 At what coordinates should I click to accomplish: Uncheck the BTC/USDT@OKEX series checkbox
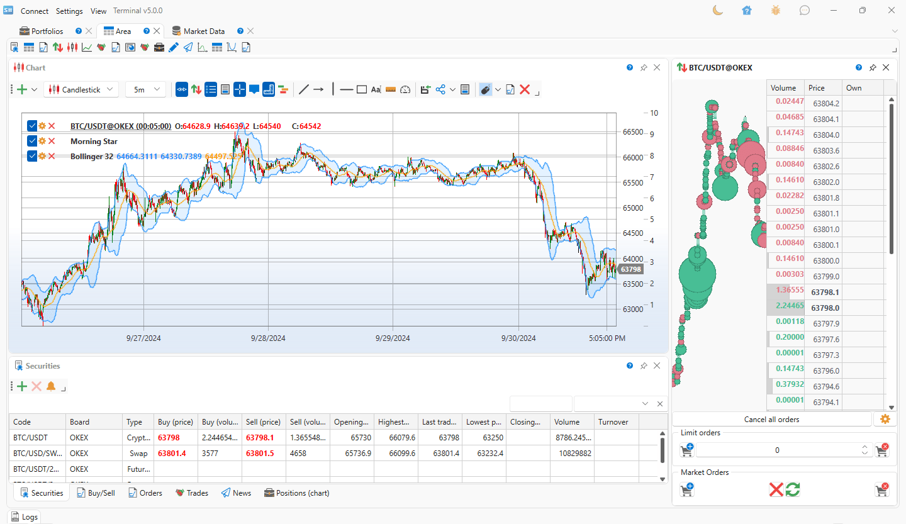pos(32,125)
